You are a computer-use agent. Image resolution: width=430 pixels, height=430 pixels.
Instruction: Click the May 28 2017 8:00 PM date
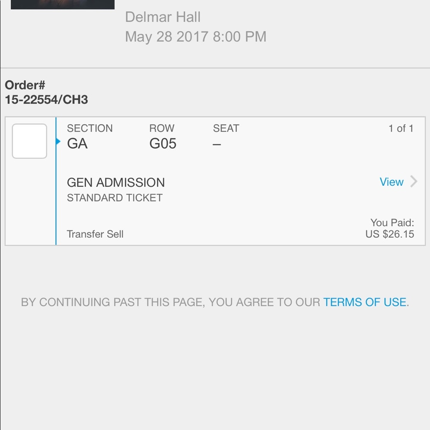tap(196, 37)
